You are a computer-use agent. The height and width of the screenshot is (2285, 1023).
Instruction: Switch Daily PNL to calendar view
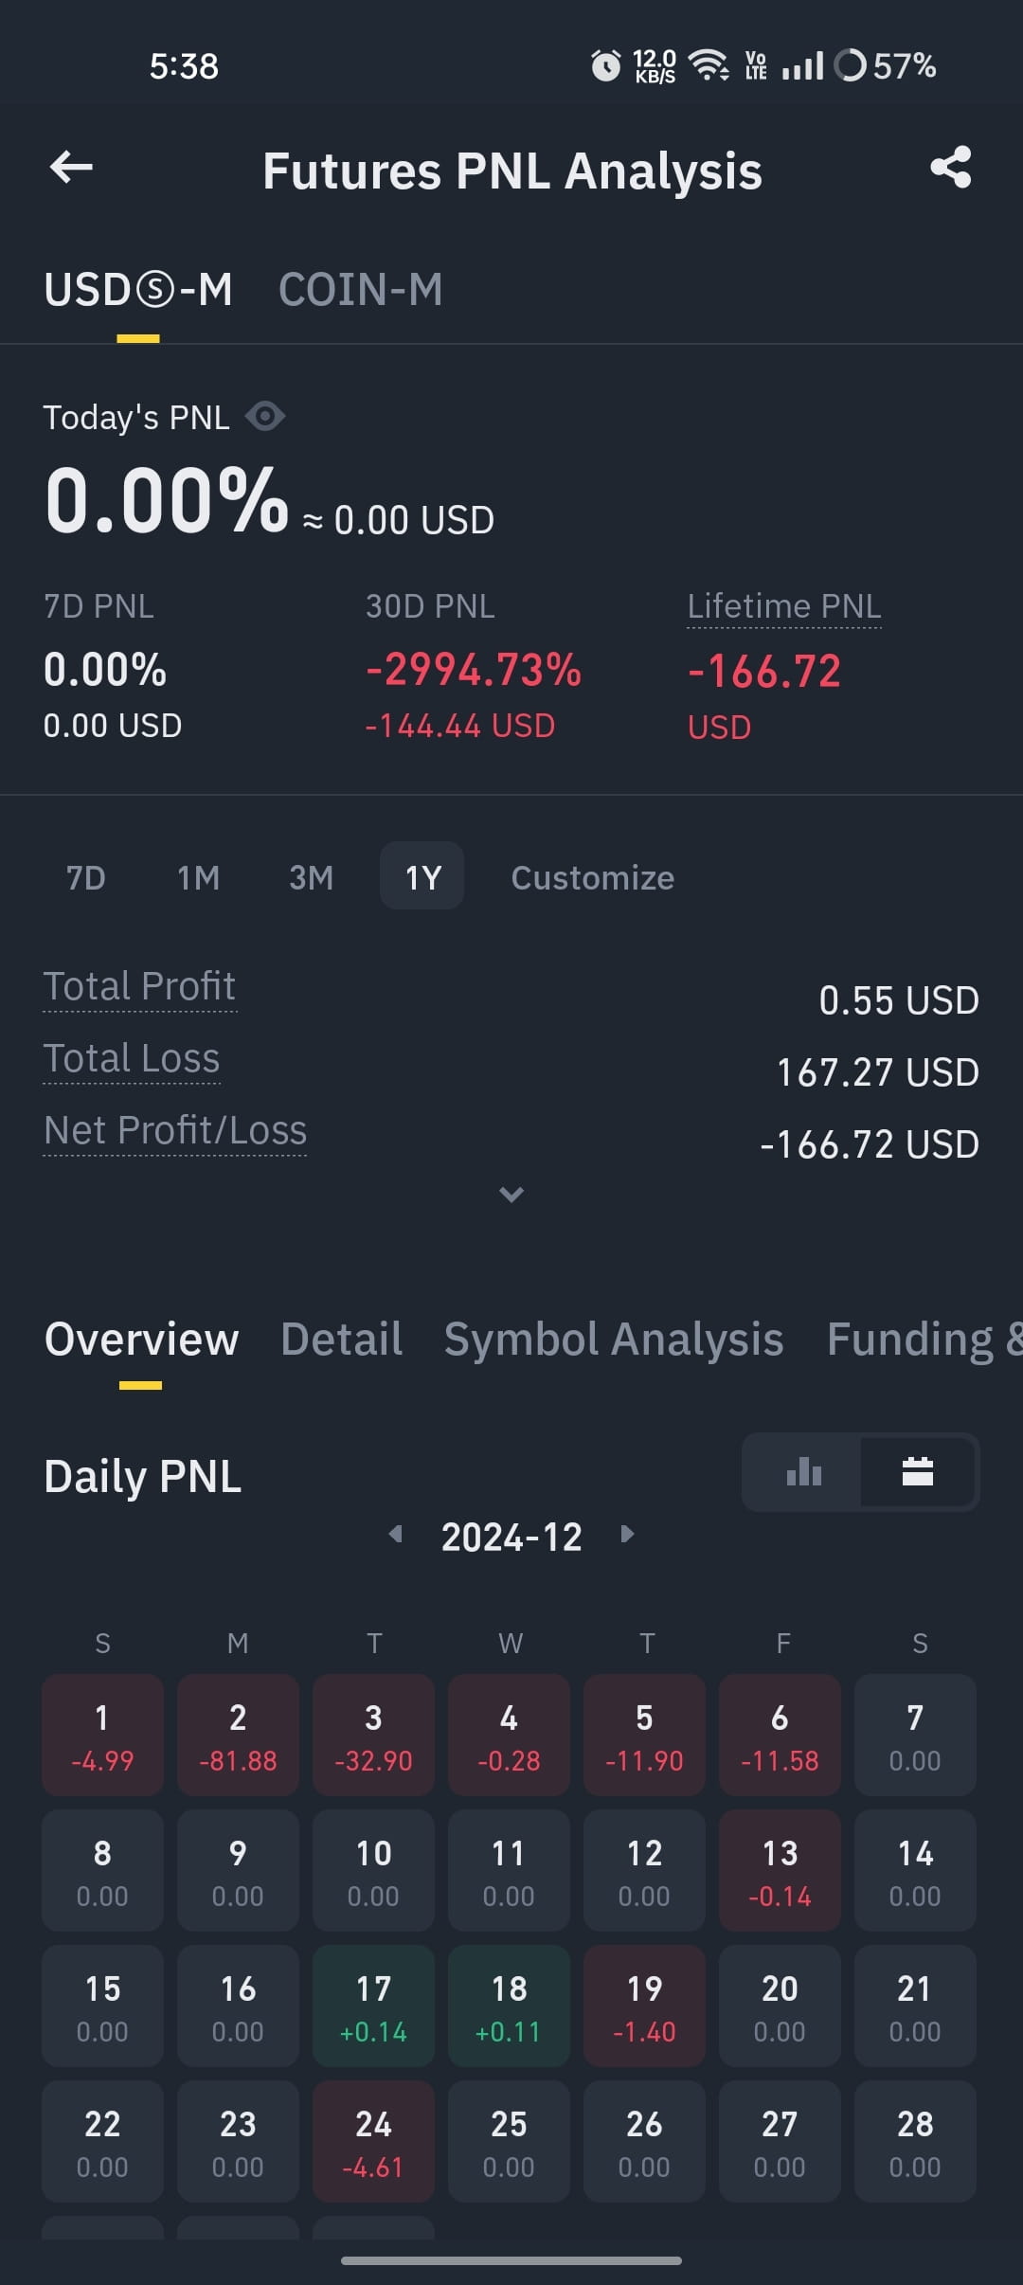[x=918, y=1471]
